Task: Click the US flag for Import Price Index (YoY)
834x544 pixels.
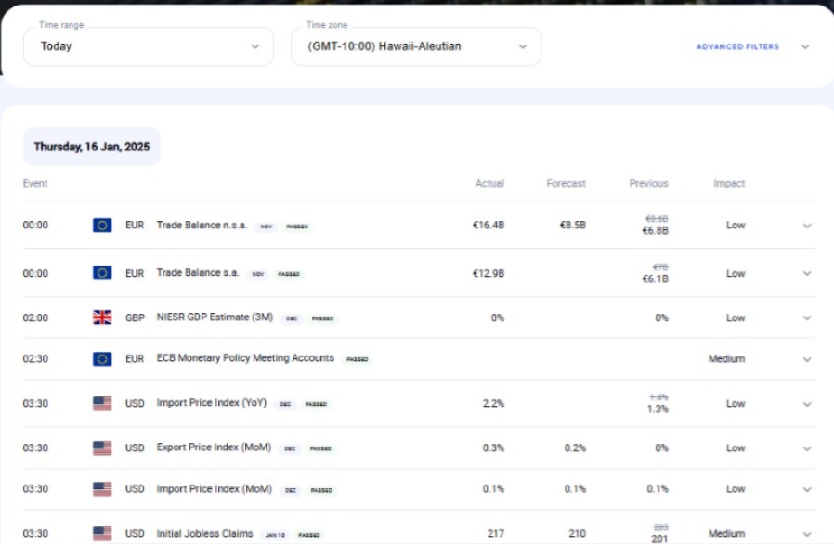Action: [102, 404]
